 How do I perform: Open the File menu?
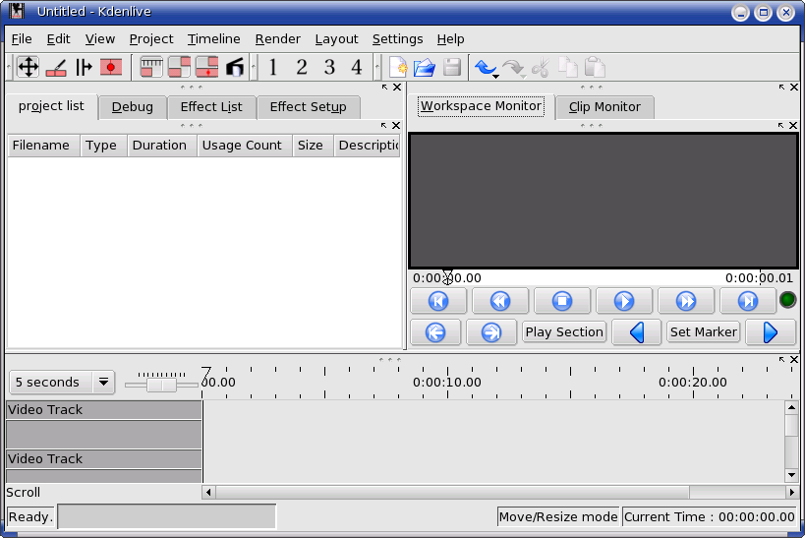click(x=22, y=39)
